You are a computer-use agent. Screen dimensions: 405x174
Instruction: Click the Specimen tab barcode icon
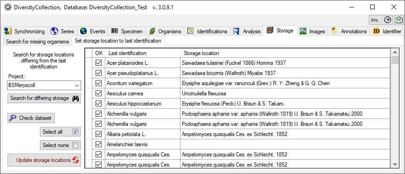(115, 31)
